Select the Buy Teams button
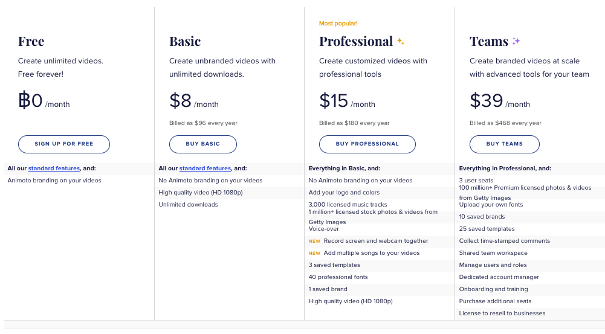 pos(505,144)
